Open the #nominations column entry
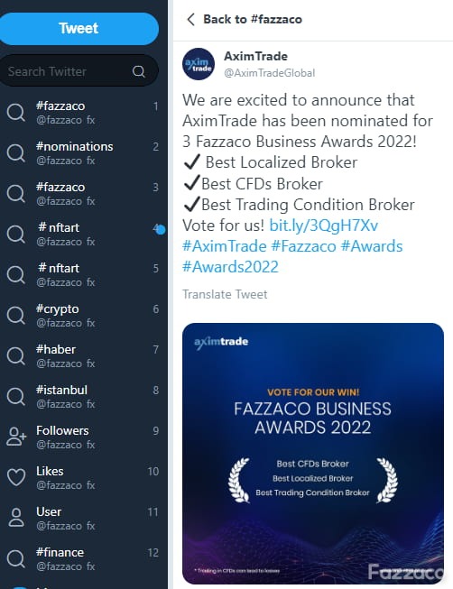Viewport: 453px width, 589px height. (83, 152)
